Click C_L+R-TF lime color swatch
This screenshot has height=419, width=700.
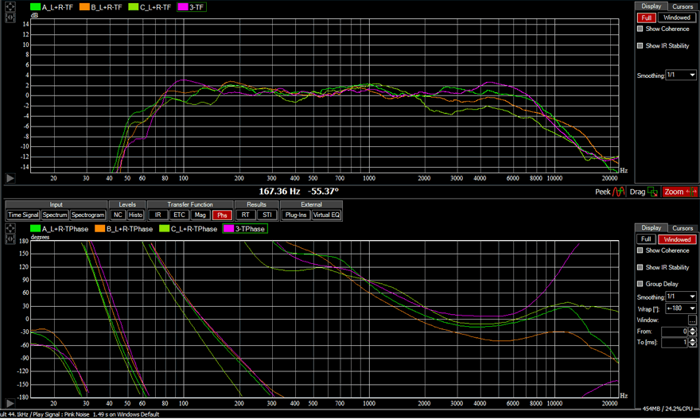point(134,7)
